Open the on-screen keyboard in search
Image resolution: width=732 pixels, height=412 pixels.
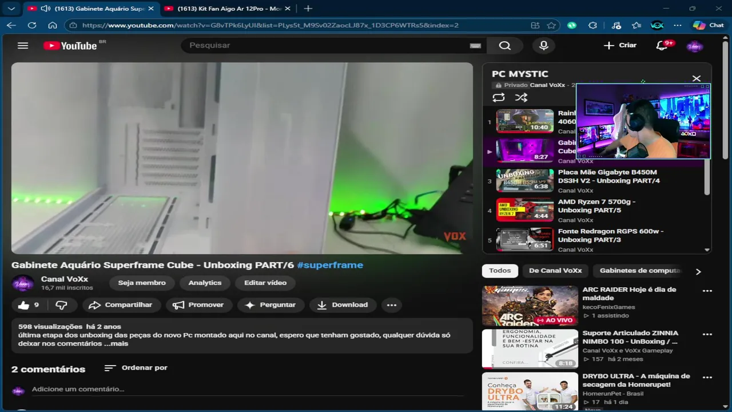click(x=475, y=46)
